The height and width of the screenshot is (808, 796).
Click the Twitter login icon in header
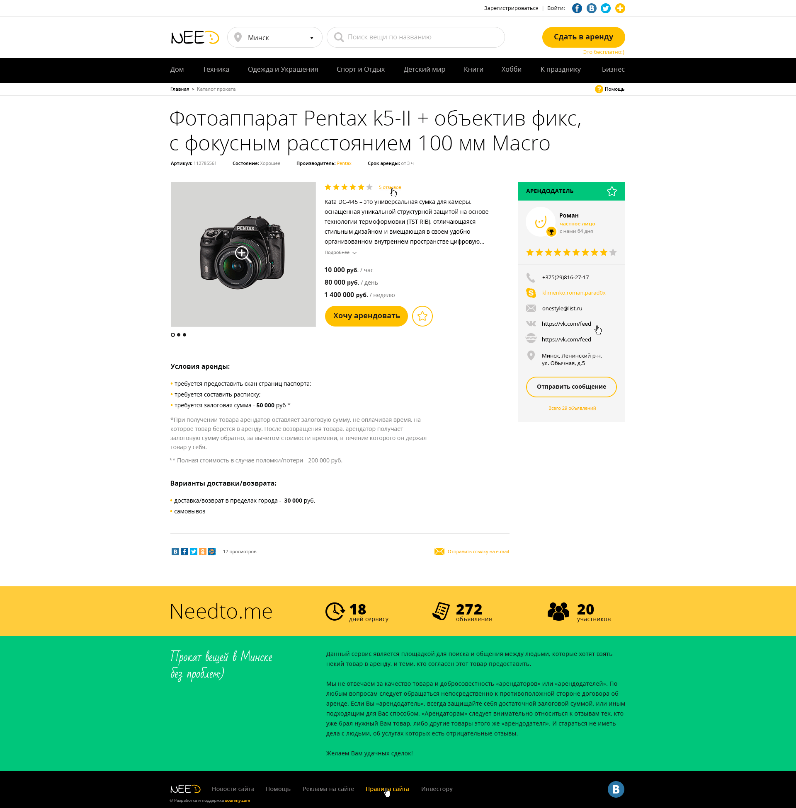click(x=605, y=8)
